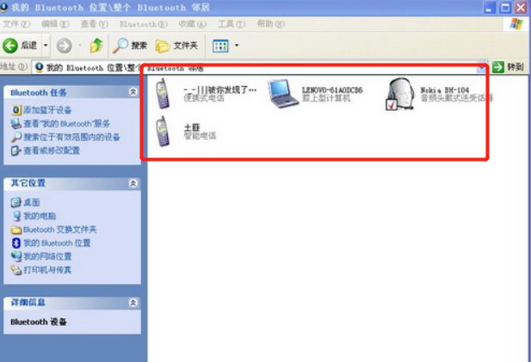Screen dimensions: 531x362
Task: Open the Tools menu
Action: (232, 24)
